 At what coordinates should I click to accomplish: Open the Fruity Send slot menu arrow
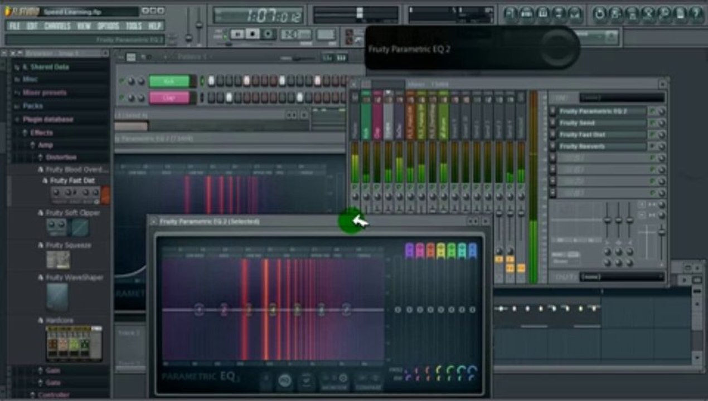coord(552,123)
